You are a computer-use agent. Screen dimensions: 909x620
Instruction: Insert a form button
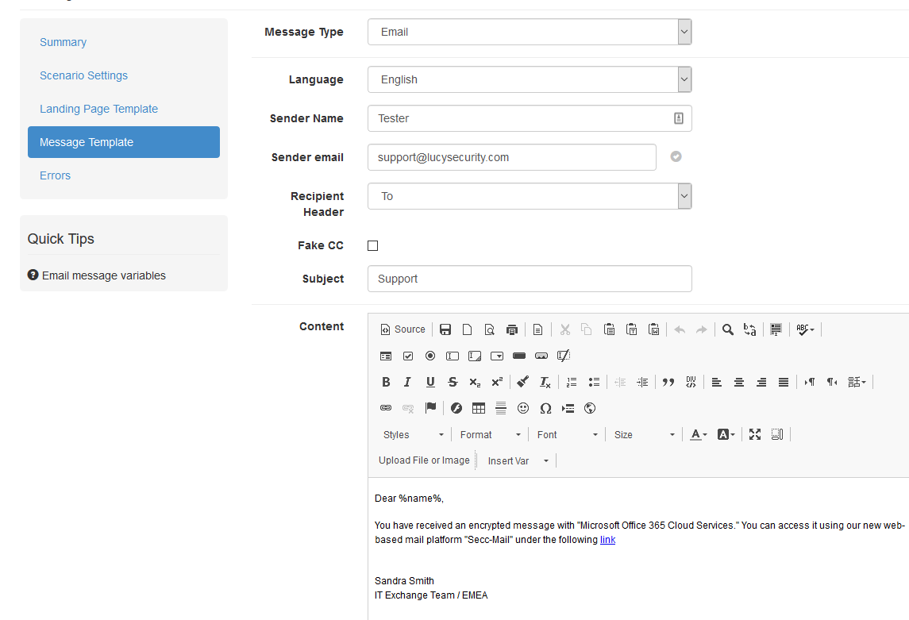(x=519, y=356)
